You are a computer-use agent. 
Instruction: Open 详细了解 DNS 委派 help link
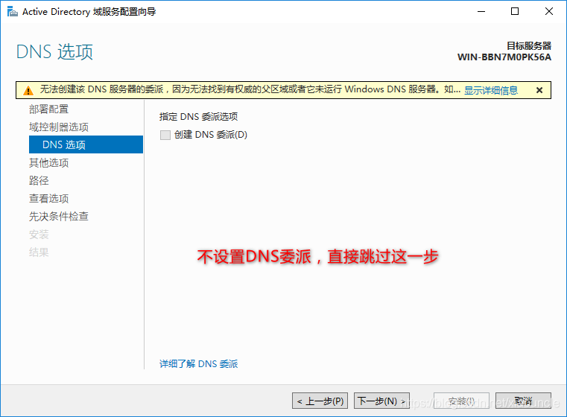[x=198, y=363]
